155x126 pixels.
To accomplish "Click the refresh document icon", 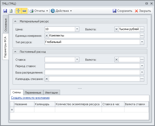I will pos(11,11).
